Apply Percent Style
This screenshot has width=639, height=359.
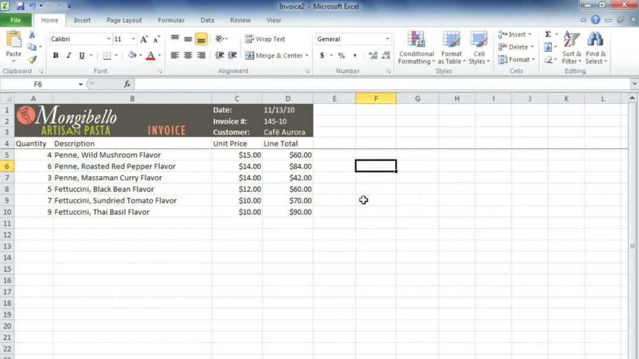pos(341,55)
